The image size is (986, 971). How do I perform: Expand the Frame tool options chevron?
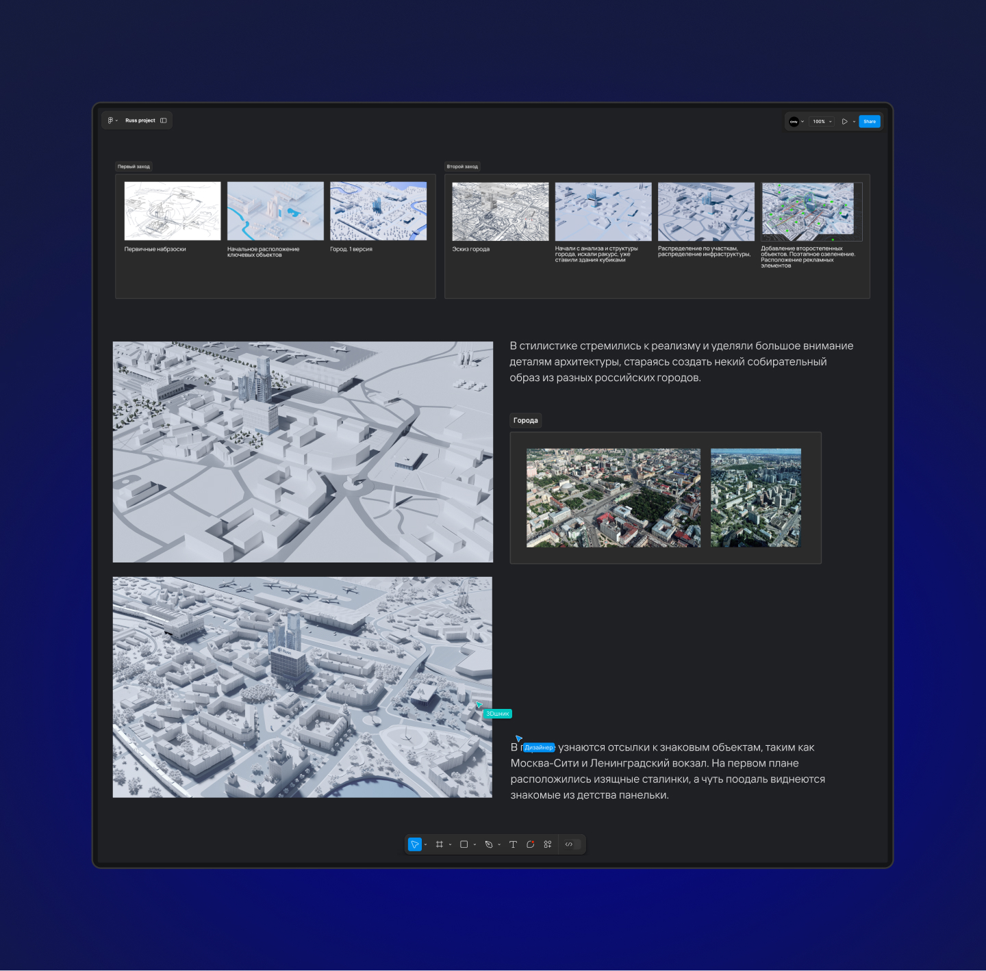450,844
